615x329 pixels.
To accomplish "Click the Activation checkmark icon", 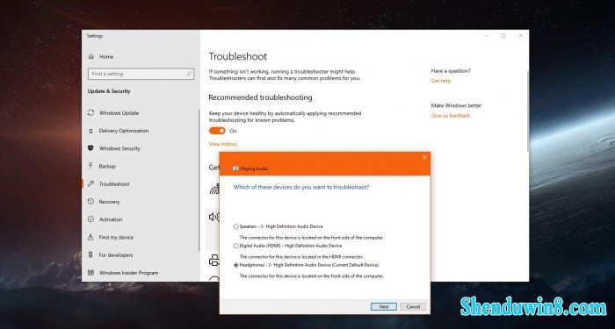I will [91, 219].
